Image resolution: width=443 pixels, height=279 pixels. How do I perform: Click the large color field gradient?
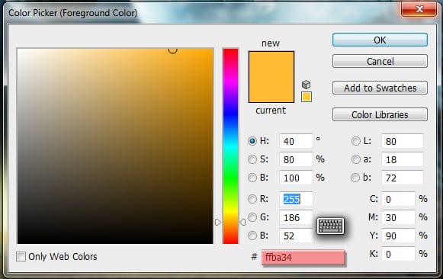(115, 146)
